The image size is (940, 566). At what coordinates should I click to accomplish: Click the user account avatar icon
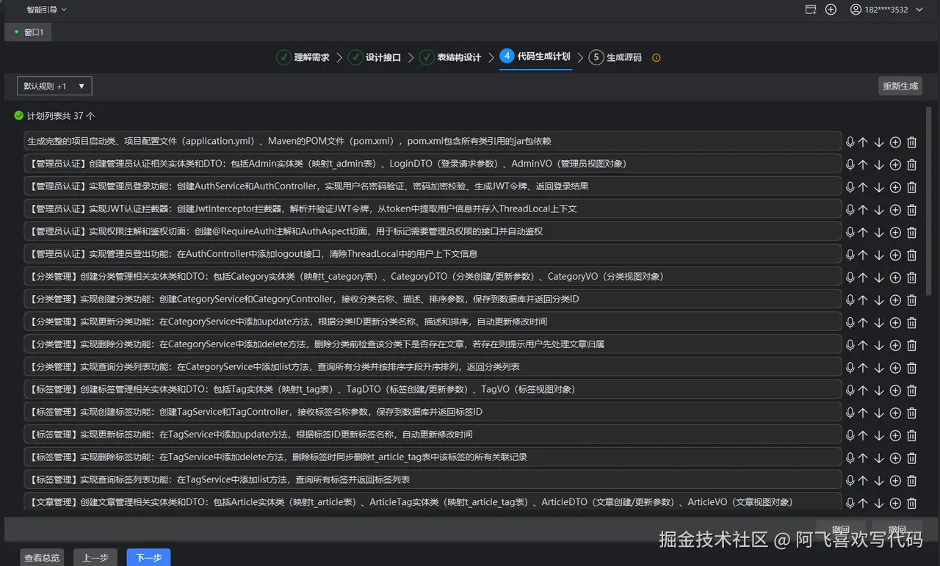pyautogui.click(x=857, y=10)
